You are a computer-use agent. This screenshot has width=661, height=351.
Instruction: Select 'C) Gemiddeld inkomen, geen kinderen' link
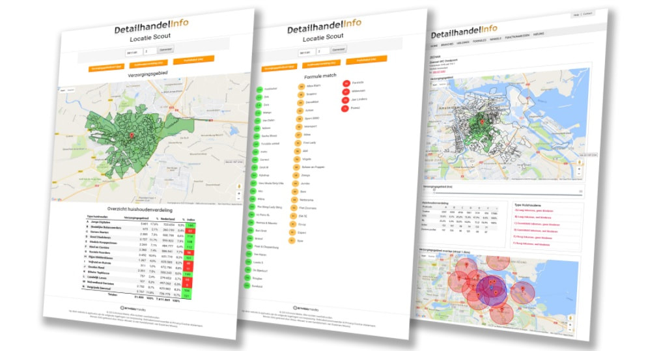coord(537,224)
